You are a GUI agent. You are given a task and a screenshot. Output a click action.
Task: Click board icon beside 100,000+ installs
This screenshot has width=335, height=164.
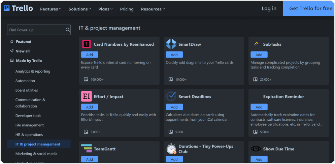tap(86, 79)
